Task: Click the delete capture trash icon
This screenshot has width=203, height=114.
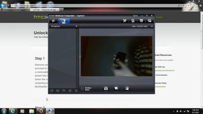Action: (x=76, y=91)
